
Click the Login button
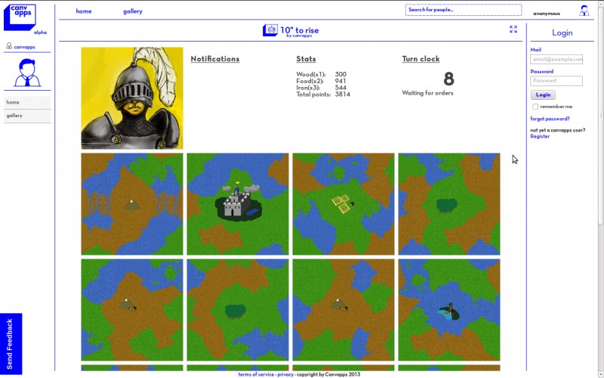point(543,94)
